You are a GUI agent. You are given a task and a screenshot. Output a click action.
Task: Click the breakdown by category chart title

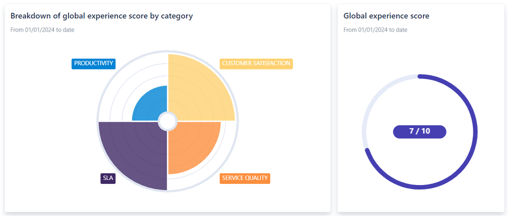tap(102, 16)
